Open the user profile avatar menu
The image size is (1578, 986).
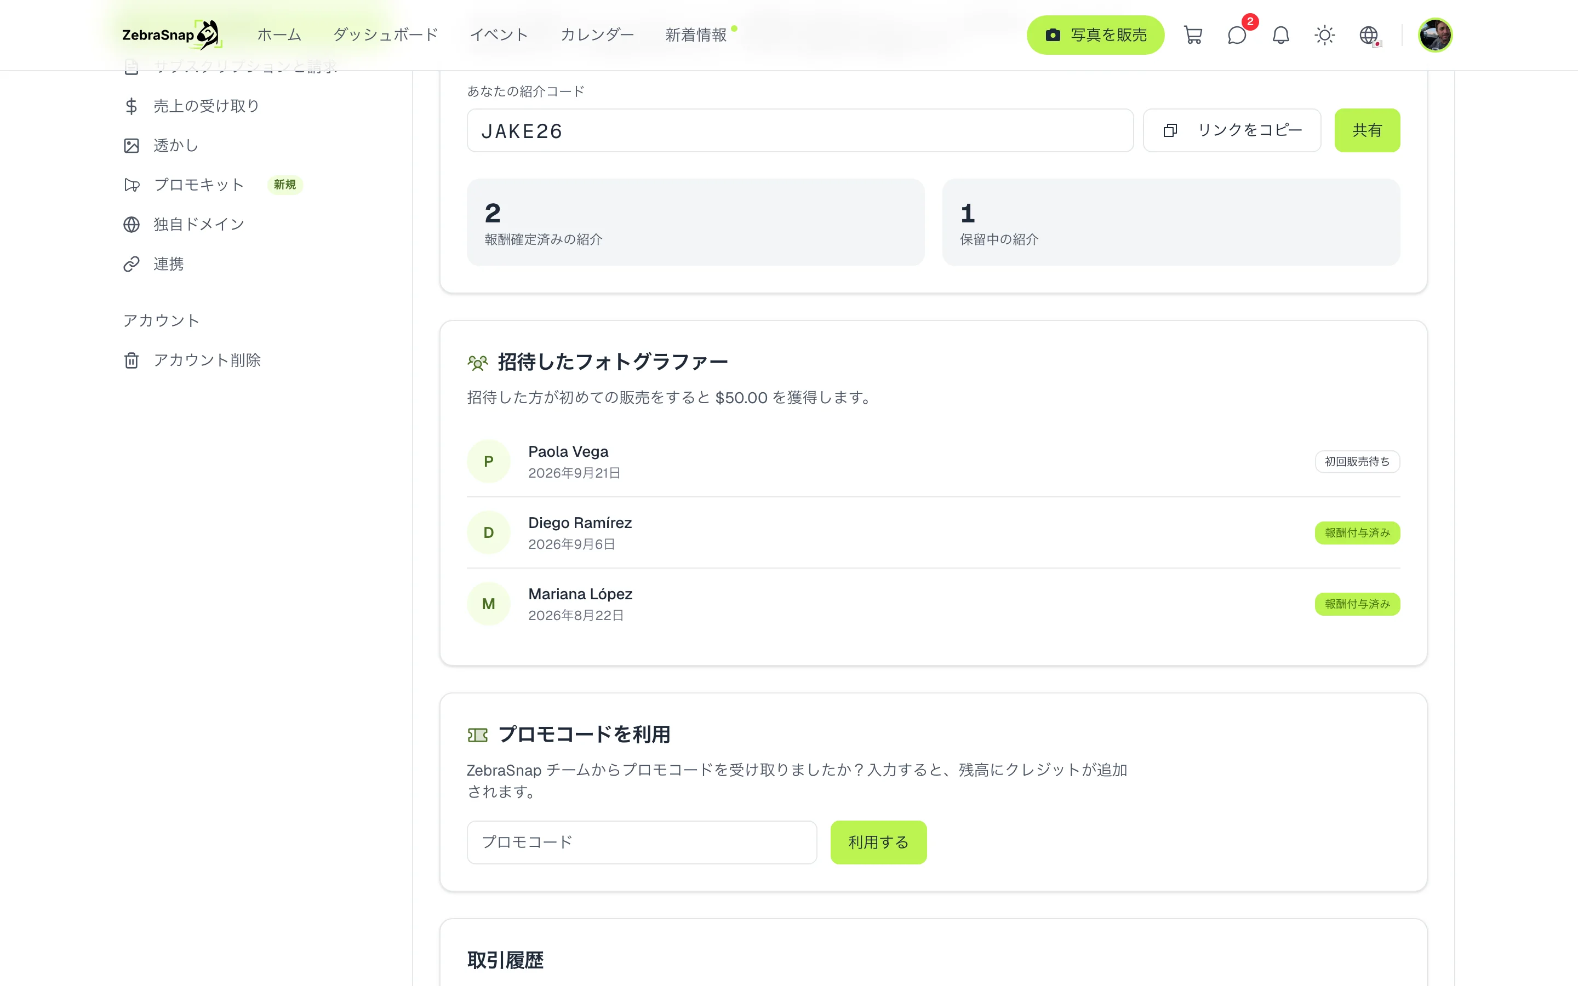(1434, 35)
